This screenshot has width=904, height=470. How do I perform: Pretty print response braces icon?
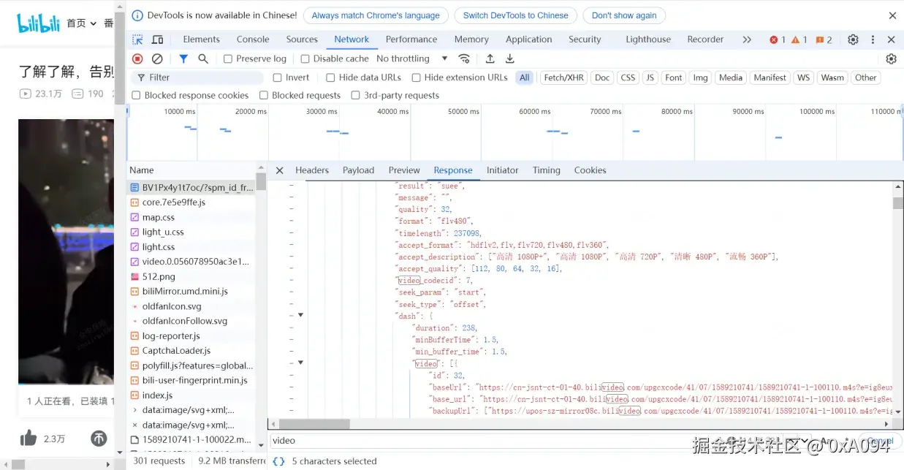coord(278,461)
